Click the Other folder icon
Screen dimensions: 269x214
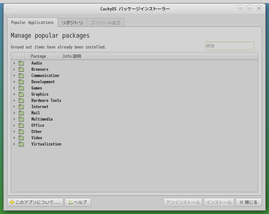[x=21, y=131]
